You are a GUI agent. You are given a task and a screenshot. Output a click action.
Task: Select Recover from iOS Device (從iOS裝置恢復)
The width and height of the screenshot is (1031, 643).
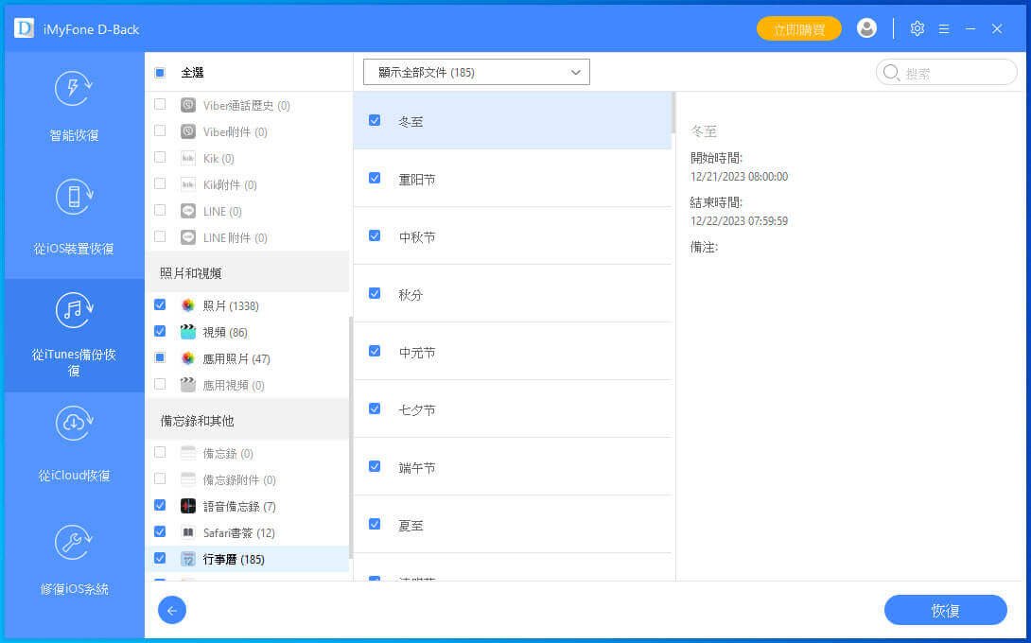tap(74, 219)
